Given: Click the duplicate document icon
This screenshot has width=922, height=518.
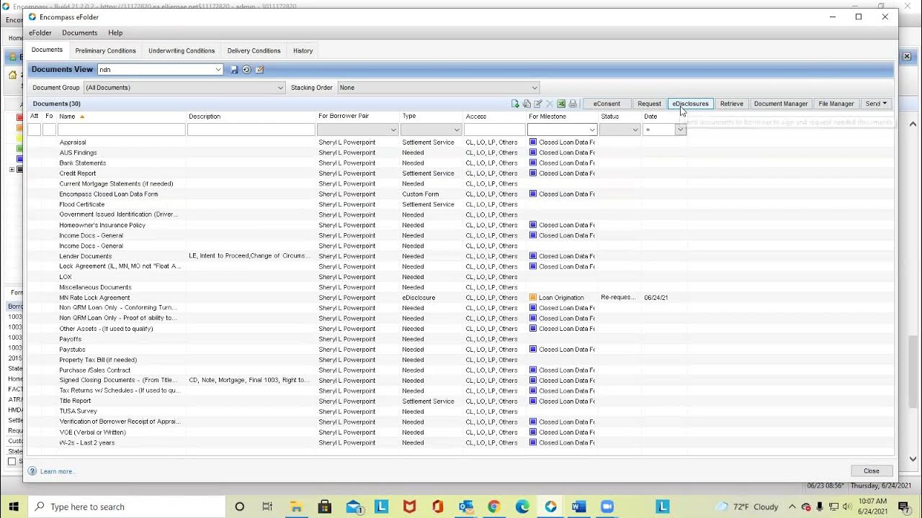Looking at the screenshot, I should (x=527, y=104).
